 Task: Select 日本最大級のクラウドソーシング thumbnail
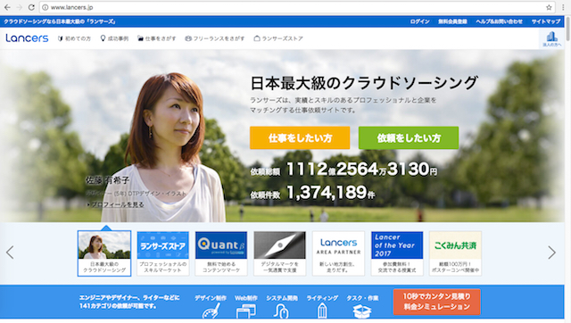point(104,253)
